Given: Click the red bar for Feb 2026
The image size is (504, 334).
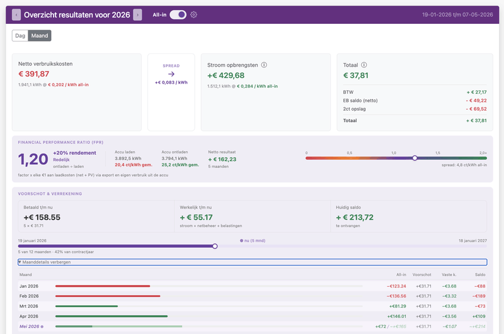Looking at the screenshot, I should point(108,296).
